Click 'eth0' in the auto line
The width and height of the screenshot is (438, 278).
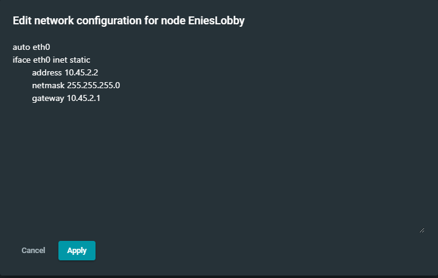click(41, 47)
